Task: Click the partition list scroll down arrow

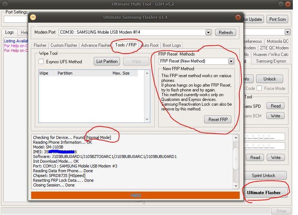Action: point(147,120)
